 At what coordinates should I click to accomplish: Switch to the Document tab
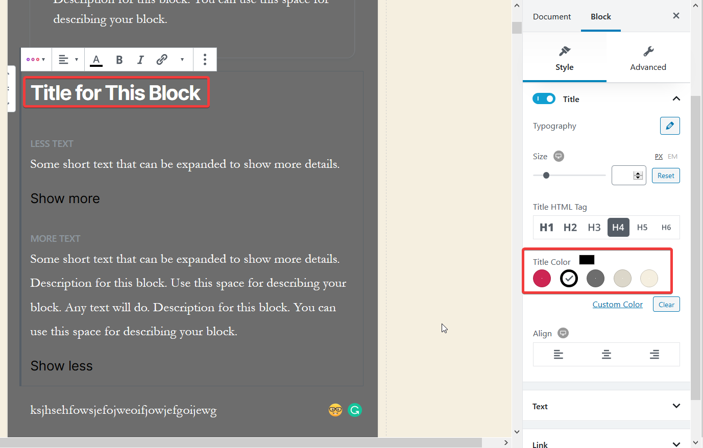552,16
